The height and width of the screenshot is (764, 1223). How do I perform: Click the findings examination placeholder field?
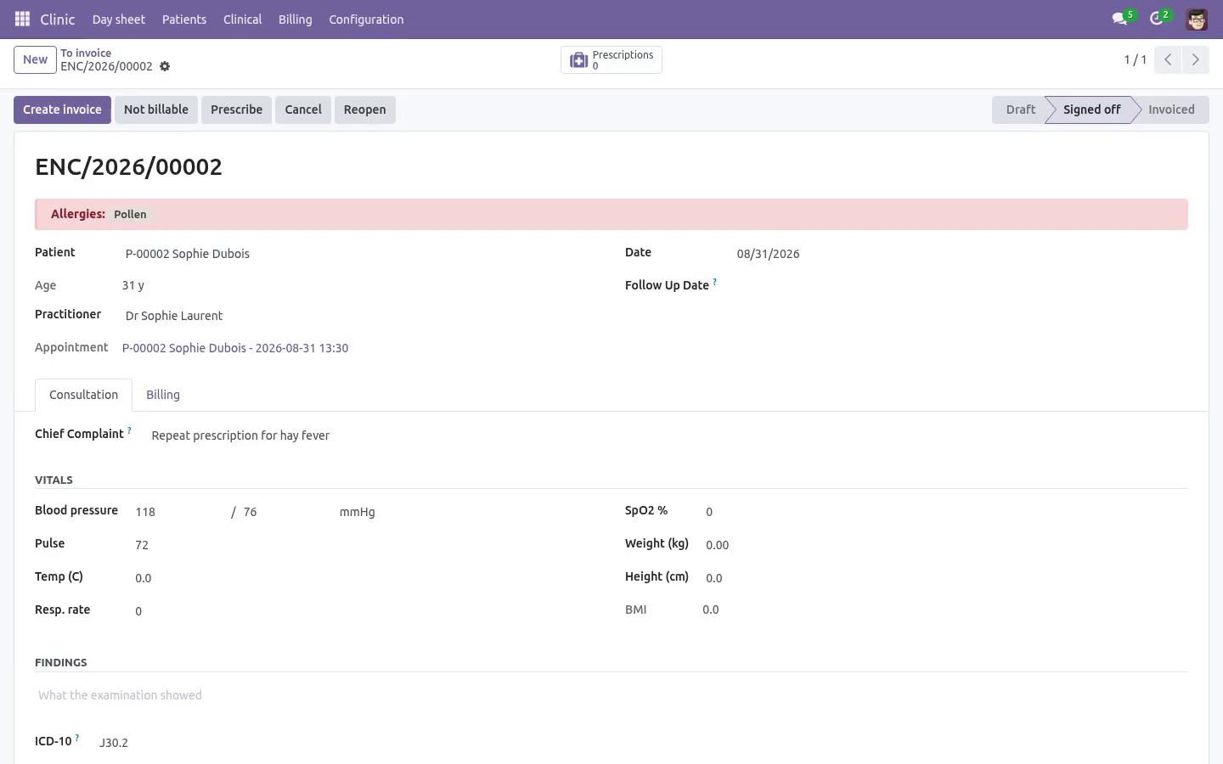tap(611, 695)
